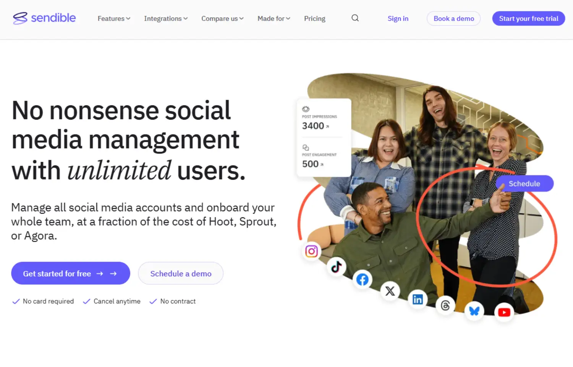Click the Schedule a demo button

[181, 273]
